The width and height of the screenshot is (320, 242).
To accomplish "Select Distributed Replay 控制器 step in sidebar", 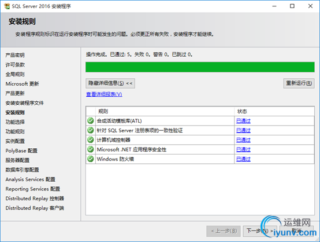I will [x=35, y=199].
